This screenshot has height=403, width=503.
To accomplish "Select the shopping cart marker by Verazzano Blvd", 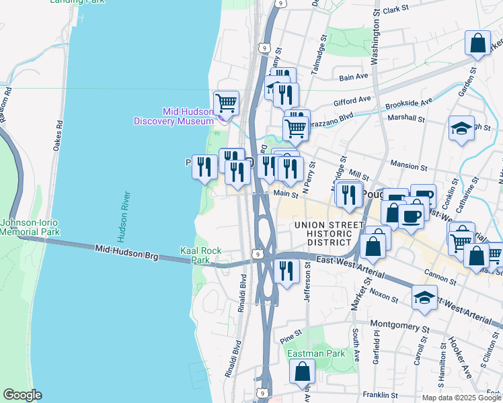I will point(295,129).
